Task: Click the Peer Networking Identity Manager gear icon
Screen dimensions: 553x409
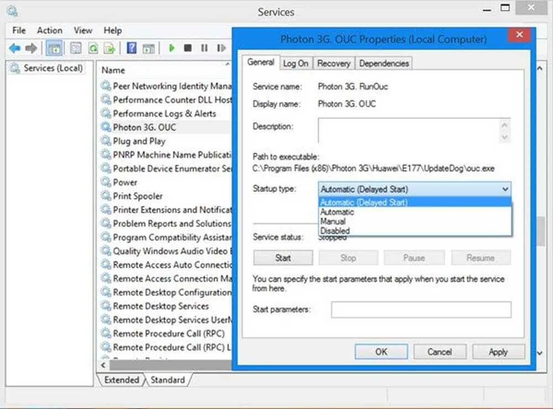Action: [x=106, y=86]
